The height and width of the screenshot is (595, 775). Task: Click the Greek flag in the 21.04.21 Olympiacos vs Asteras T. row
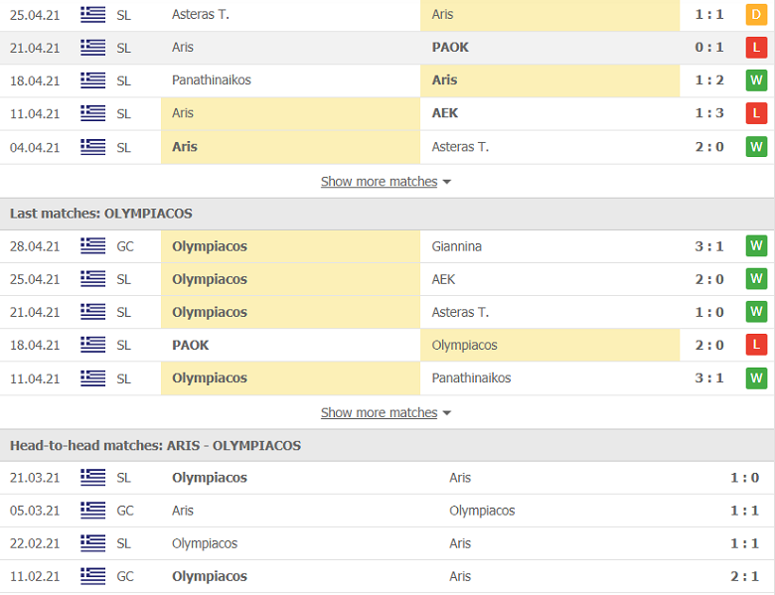point(93,312)
